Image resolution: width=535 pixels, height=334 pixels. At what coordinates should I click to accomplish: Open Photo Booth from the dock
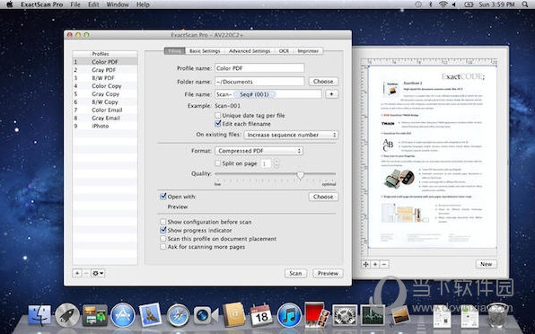pyautogui.click(x=317, y=314)
